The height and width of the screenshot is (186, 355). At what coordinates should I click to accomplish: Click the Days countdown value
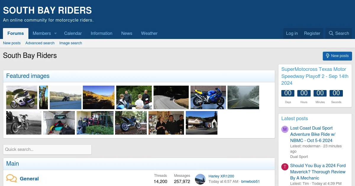point(288,93)
